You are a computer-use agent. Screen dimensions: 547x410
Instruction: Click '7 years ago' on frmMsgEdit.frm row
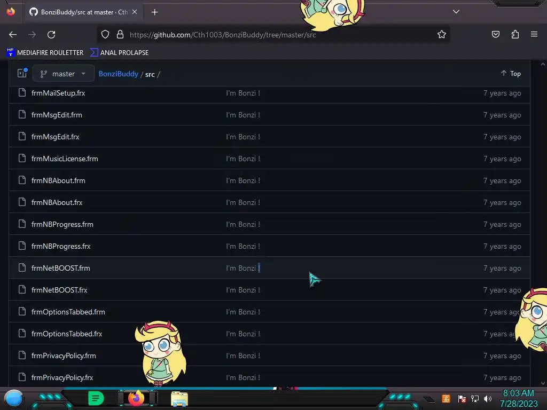point(502,115)
